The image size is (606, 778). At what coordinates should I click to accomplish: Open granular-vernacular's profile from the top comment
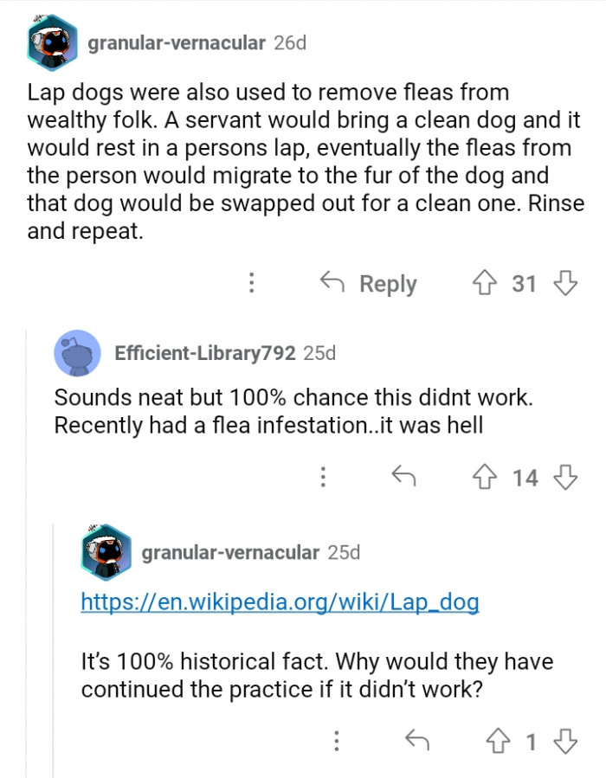pos(177,42)
